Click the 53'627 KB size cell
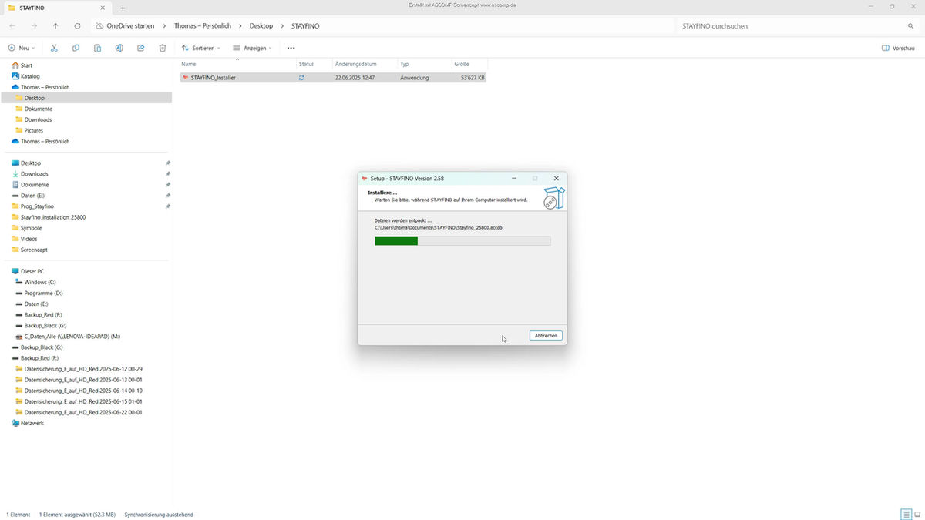The image size is (925, 520). [473, 78]
